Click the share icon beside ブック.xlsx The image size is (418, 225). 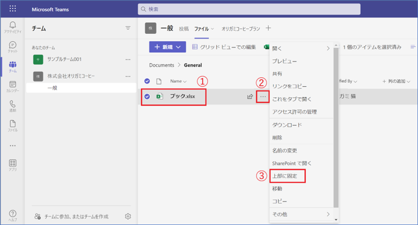click(x=250, y=97)
